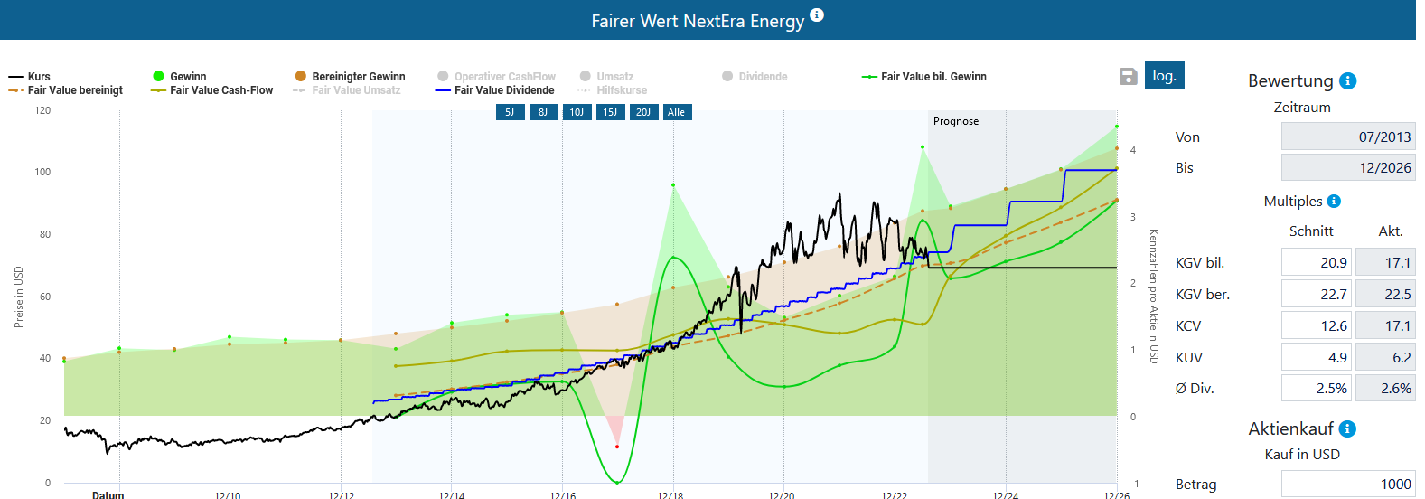The image size is (1425, 499).
Task: Click the Kauf in USD label
Action: [x=1302, y=455]
